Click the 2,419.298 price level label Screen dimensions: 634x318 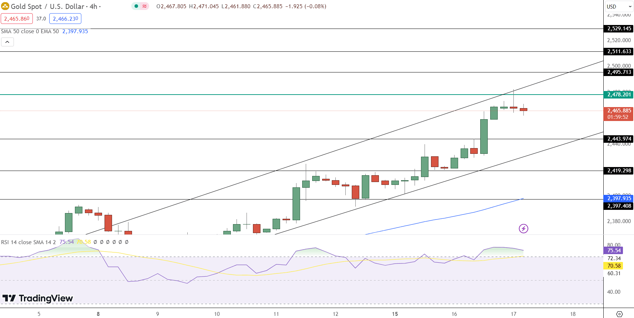619,171
